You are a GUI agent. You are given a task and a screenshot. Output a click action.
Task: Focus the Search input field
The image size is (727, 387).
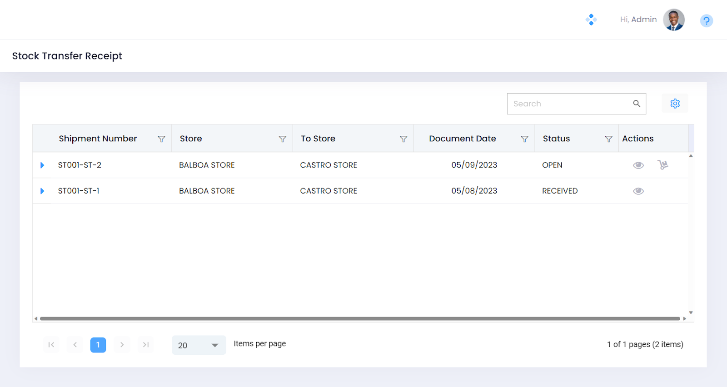pyautogui.click(x=570, y=104)
